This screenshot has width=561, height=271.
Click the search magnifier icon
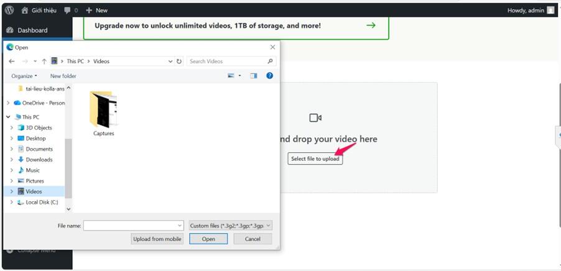271,62
